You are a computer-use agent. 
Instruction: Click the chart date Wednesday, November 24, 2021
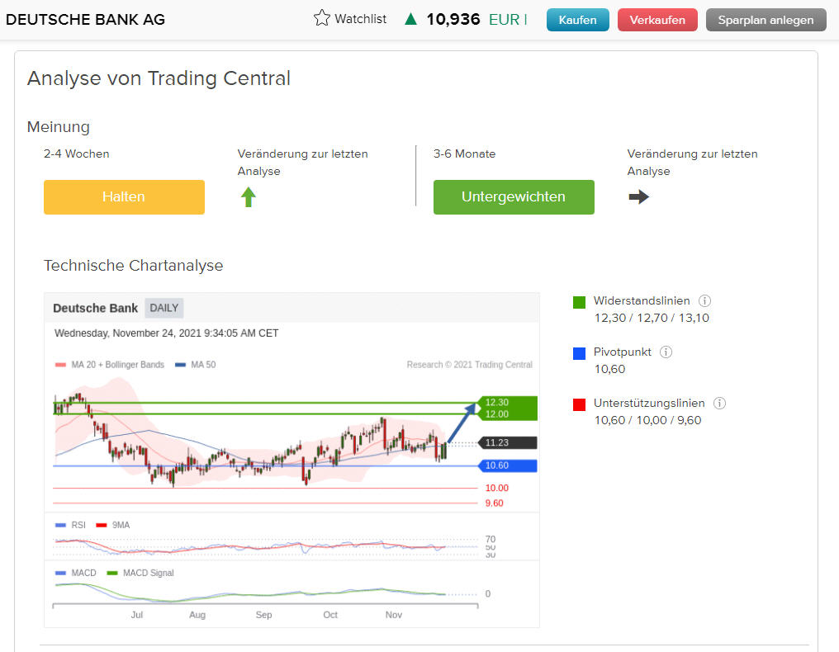point(167,333)
